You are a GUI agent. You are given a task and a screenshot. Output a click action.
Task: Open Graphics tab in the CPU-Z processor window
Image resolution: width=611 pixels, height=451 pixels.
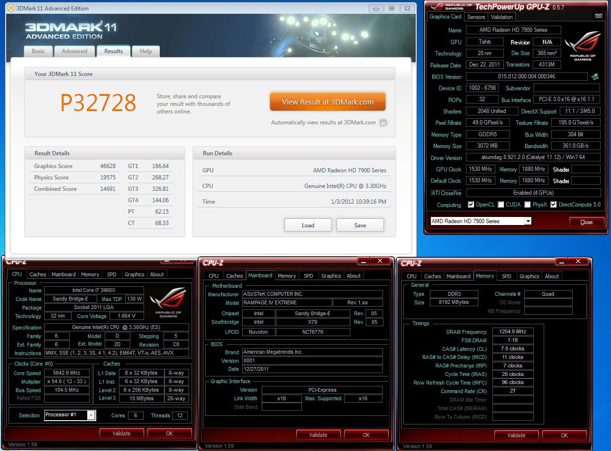[x=135, y=274]
